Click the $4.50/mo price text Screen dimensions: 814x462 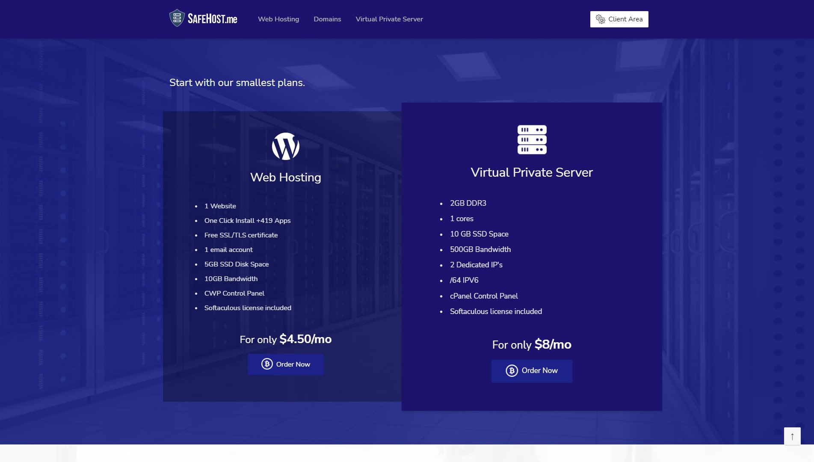(305, 339)
